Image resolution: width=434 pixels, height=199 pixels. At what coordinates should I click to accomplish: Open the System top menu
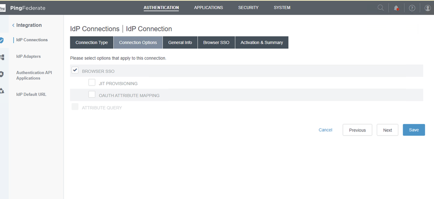coord(282,8)
